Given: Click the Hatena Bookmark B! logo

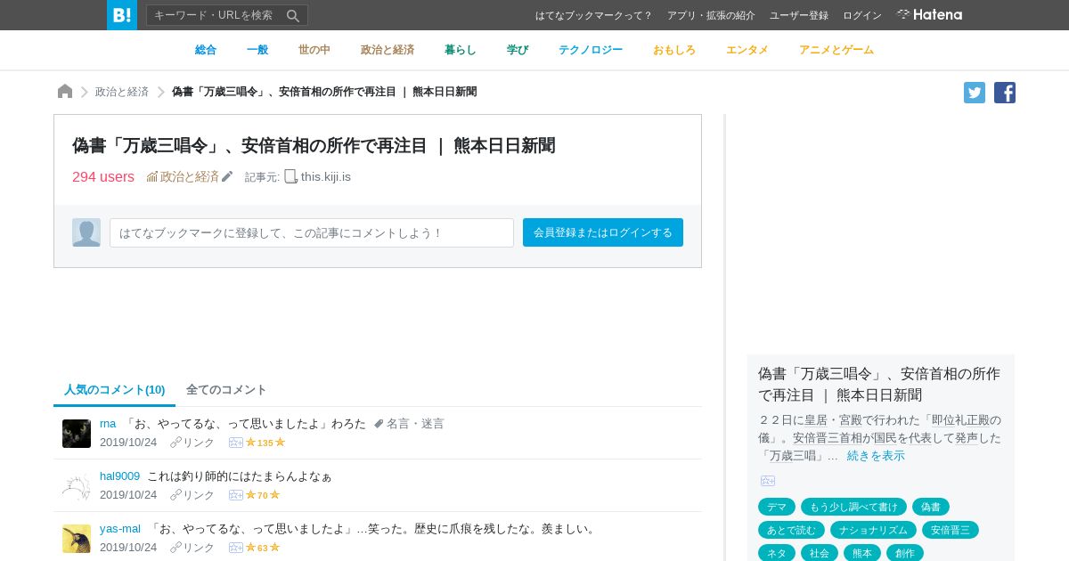Looking at the screenshot, I should click(x=122, y=15).
